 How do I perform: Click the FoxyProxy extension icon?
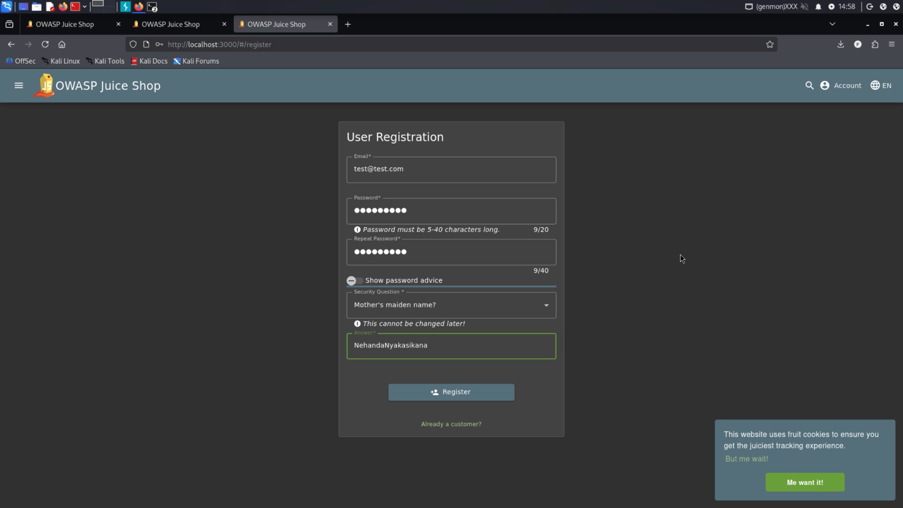coord(857,44)
